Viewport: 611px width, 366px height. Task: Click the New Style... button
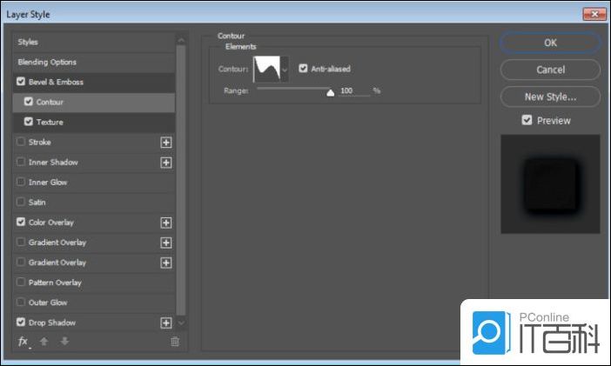click(x=550, y=96)
